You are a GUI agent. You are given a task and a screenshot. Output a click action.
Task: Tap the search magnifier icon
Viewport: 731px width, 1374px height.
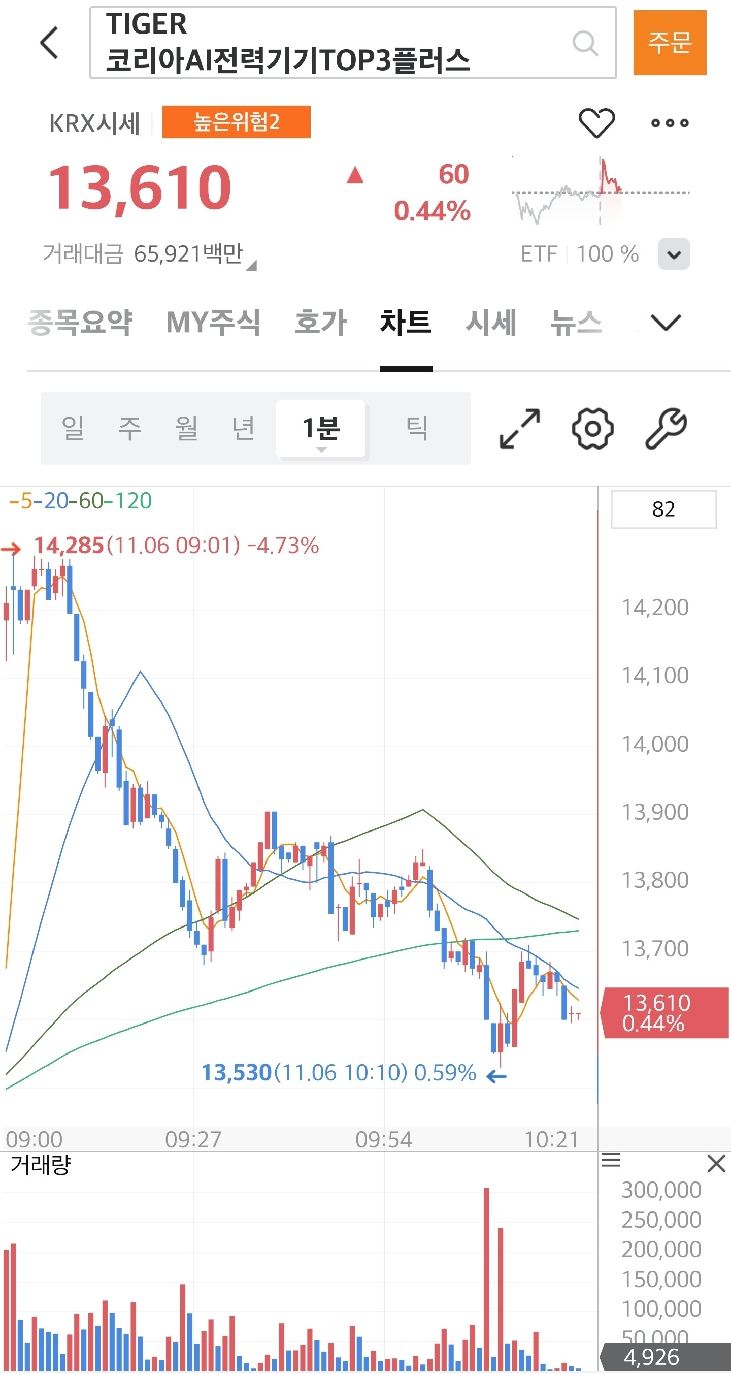(x=585, y=43)
